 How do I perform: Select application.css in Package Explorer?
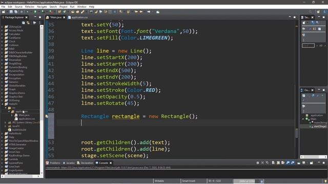(x=25, y=119)
